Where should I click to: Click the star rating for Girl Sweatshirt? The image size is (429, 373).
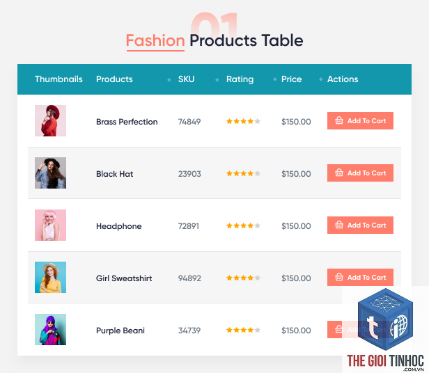click(243, 278)
